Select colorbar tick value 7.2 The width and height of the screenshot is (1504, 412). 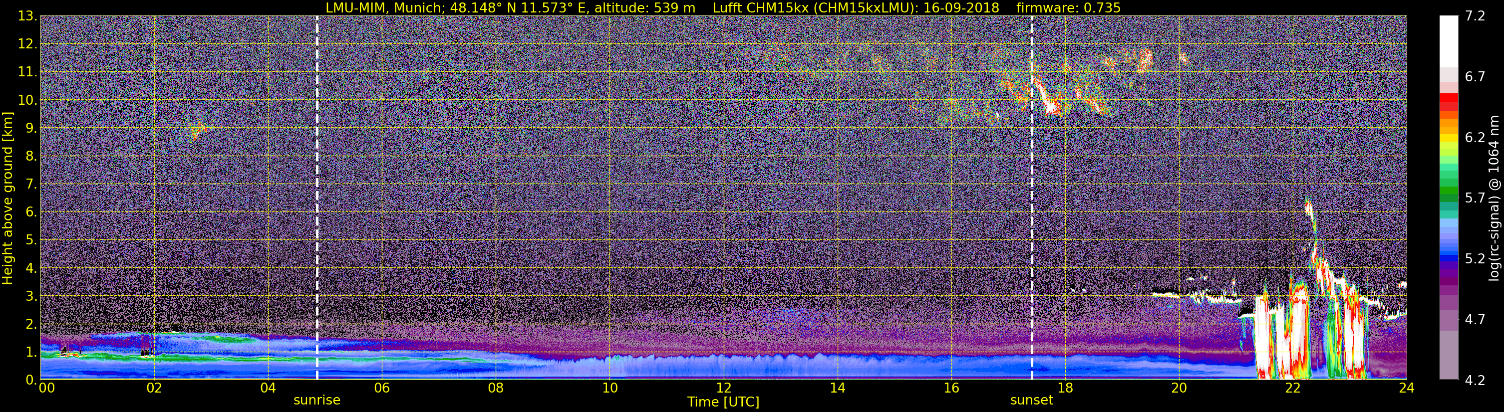pos(1475,16)
